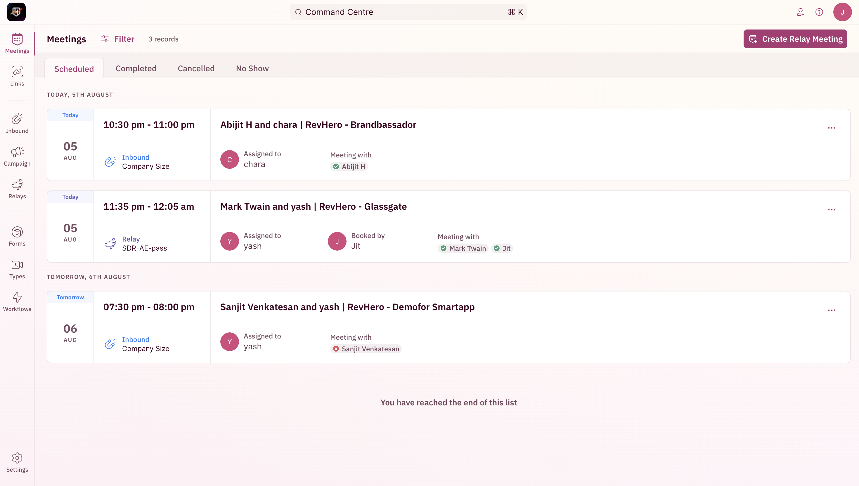Switch to the No Show tab
Viewport: 859px width, 486px height.
[252, 68]
